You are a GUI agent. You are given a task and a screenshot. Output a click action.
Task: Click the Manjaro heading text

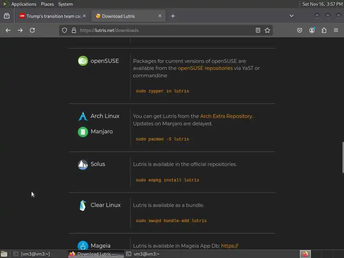[101, 131]
